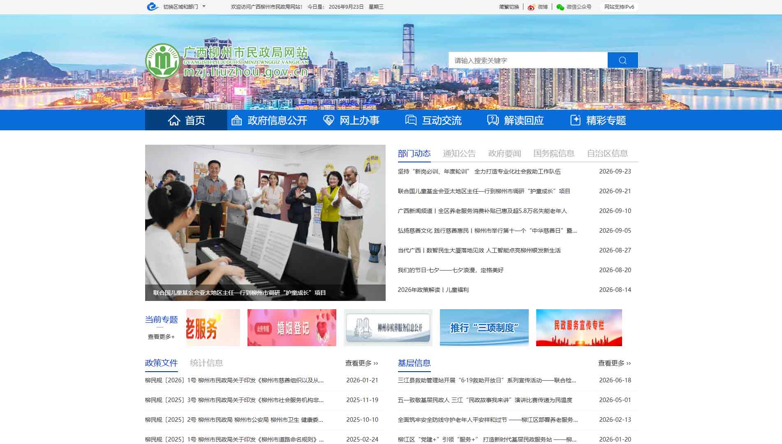This screenshot has width=782, height=444.
Task: Switch to the 统计信息 tab
Action: 206,363
